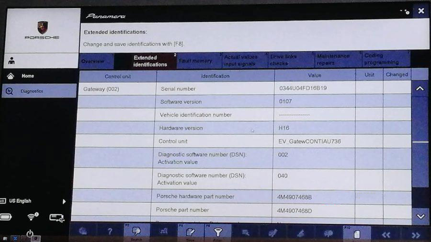431x242 pixels.
Task: Click the dimmed broom icon
Action: [x=301, y=233]
